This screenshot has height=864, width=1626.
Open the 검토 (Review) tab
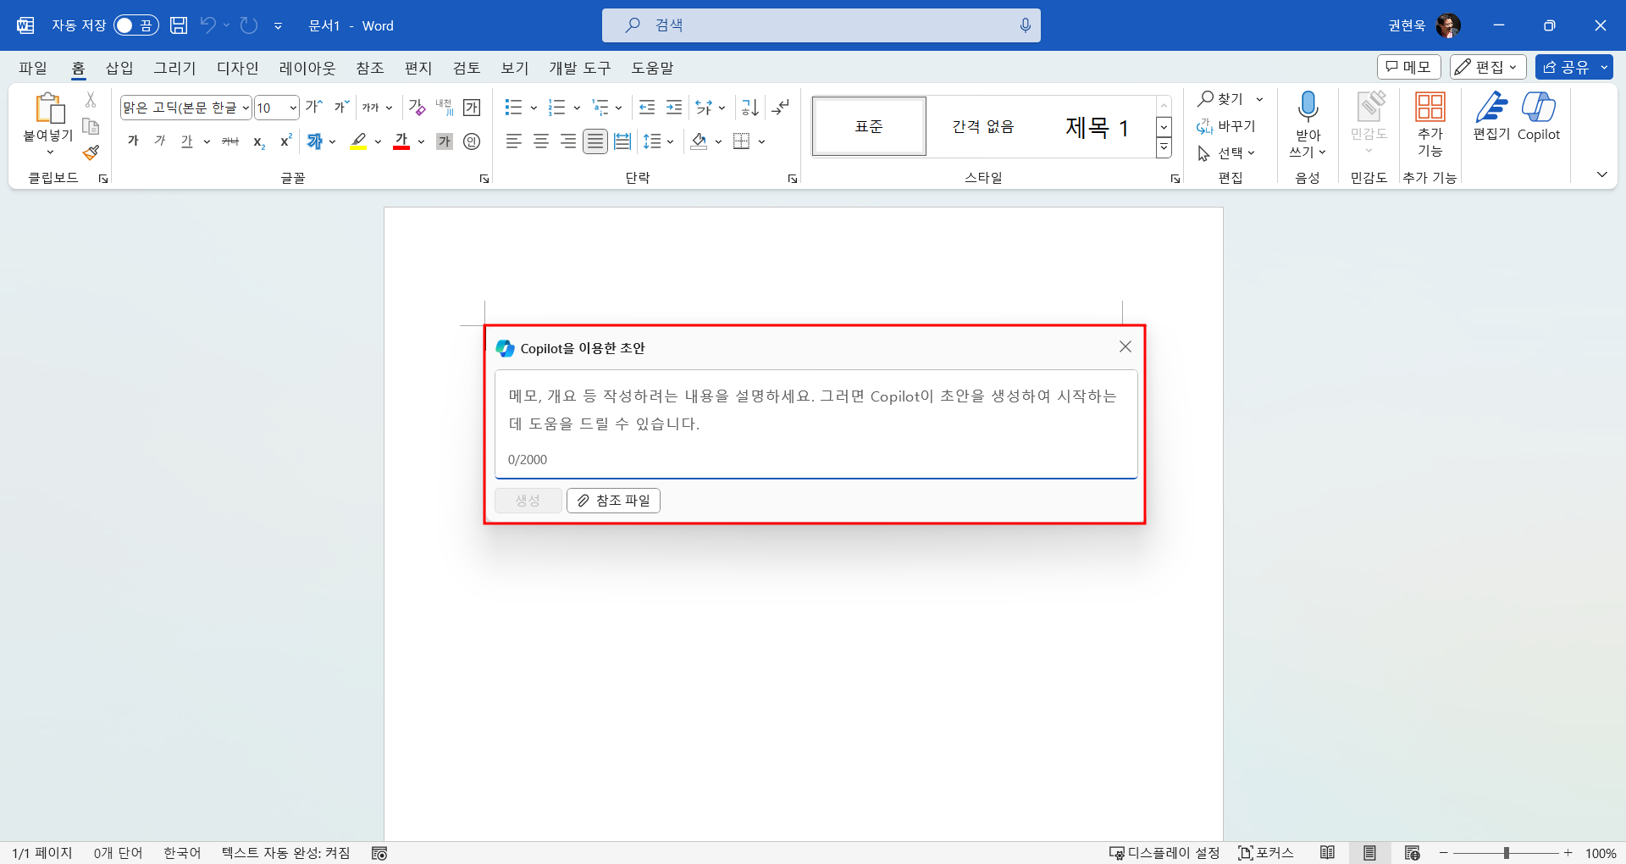(467, 68)
